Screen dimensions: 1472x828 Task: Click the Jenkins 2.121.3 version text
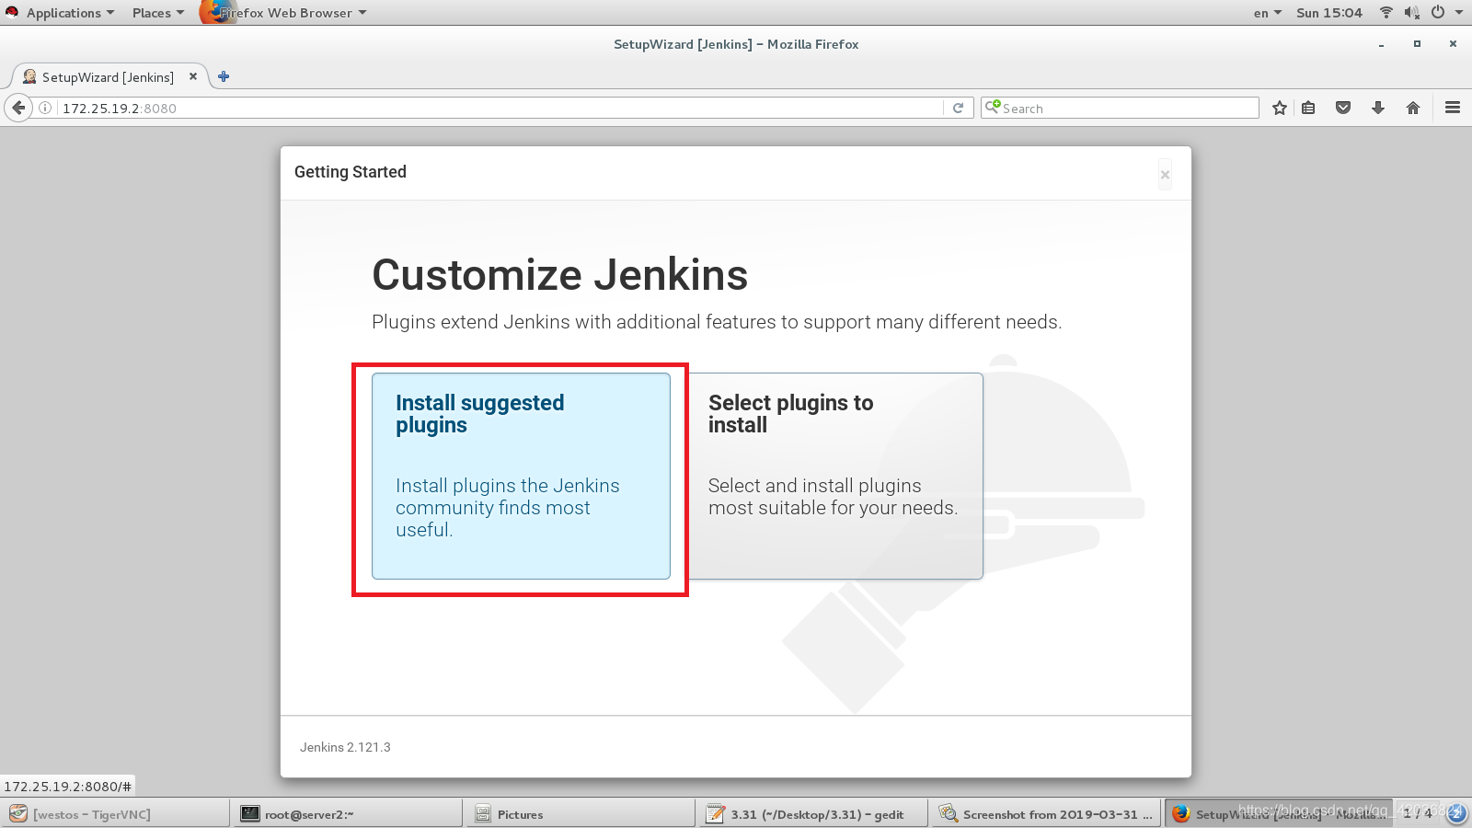click(345, 747)
